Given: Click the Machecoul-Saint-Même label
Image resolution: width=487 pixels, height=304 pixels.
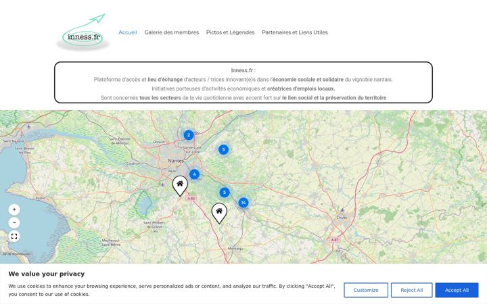Looking at the screenshot, I should tap(111, 243).
